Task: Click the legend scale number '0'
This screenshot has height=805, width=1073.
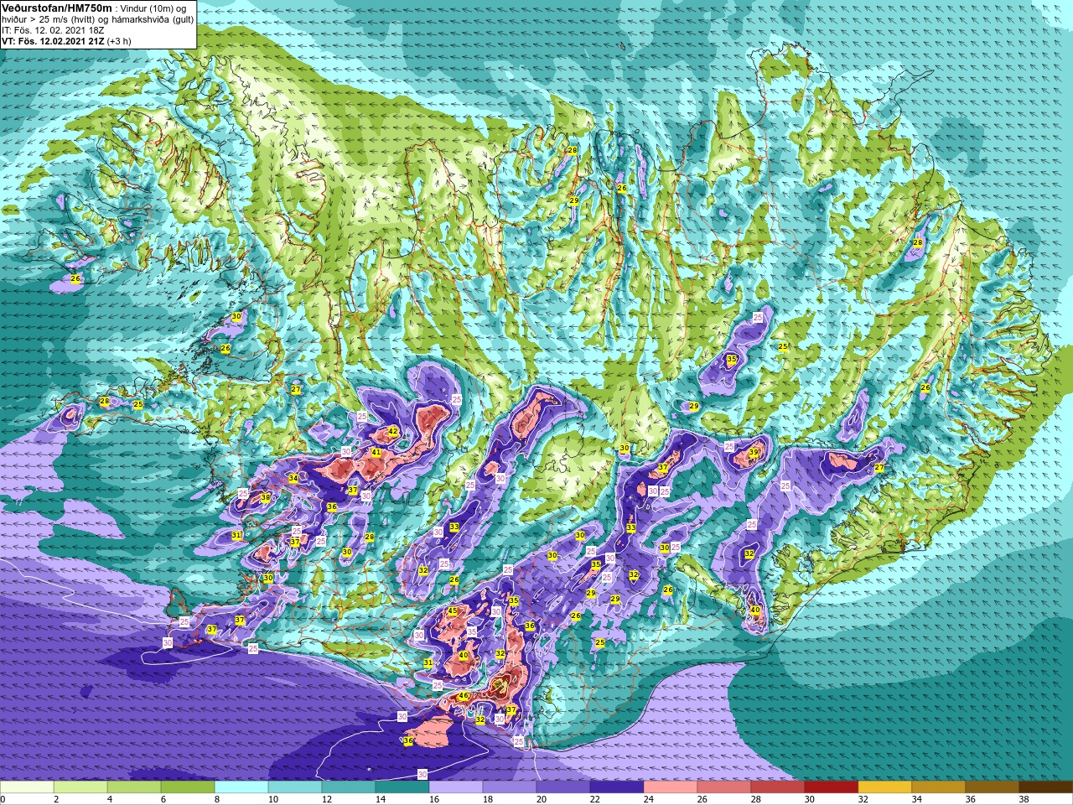Action: (3, 800)
